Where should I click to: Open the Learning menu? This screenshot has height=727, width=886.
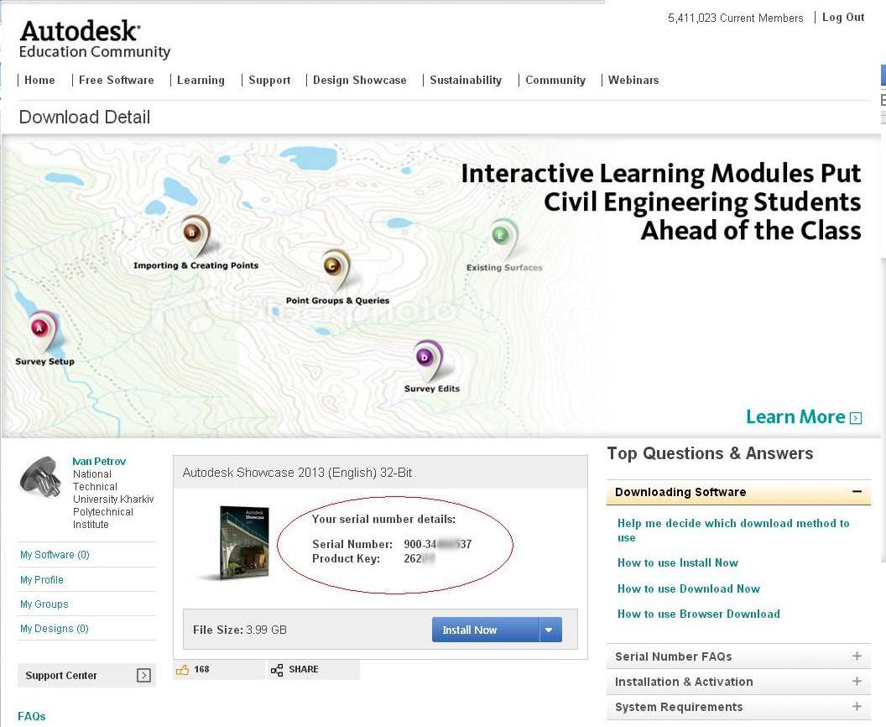(201, 81)
